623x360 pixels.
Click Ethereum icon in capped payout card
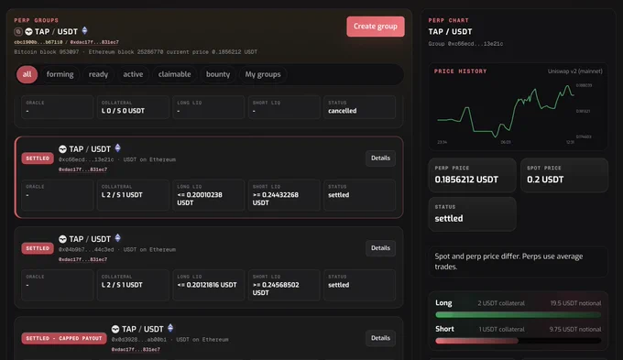coord(170,329)
